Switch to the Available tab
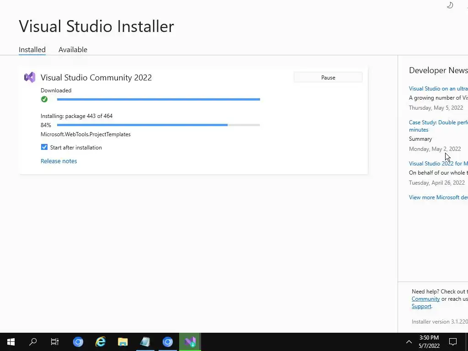468x351 pixels. point(73,49)
